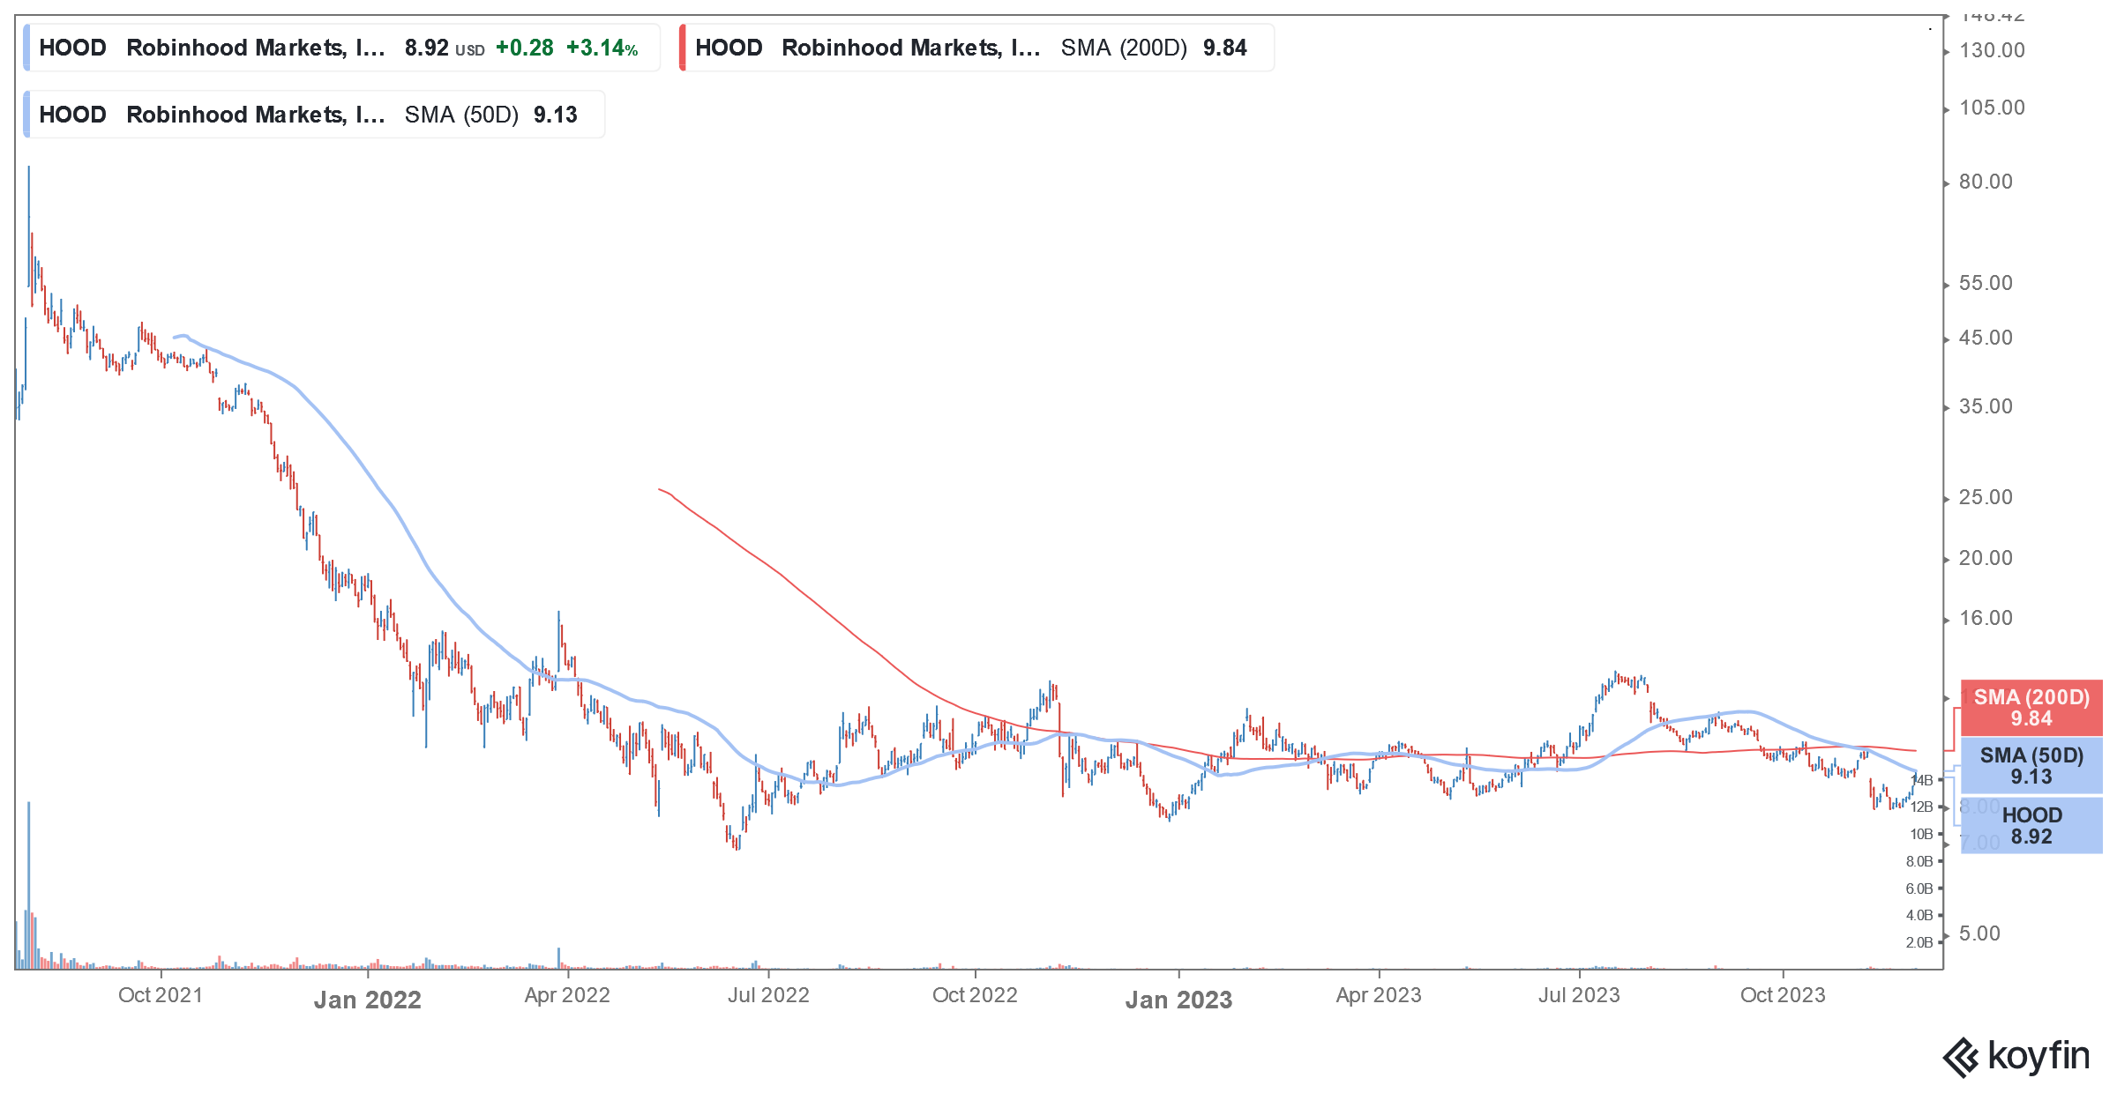Select the SMA (200D) legend entry
2117x1093 pixels.
977,48
